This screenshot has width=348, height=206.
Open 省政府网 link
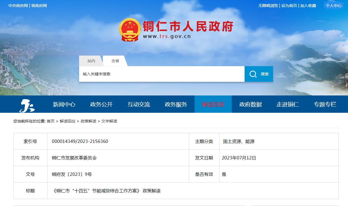coord(39,6)
